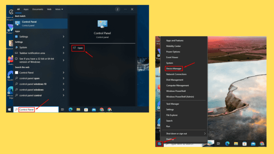The image size is (274, 154).
Task: Open Chrome in the right screenshot taskbar
Action: [x=262, y=143]
